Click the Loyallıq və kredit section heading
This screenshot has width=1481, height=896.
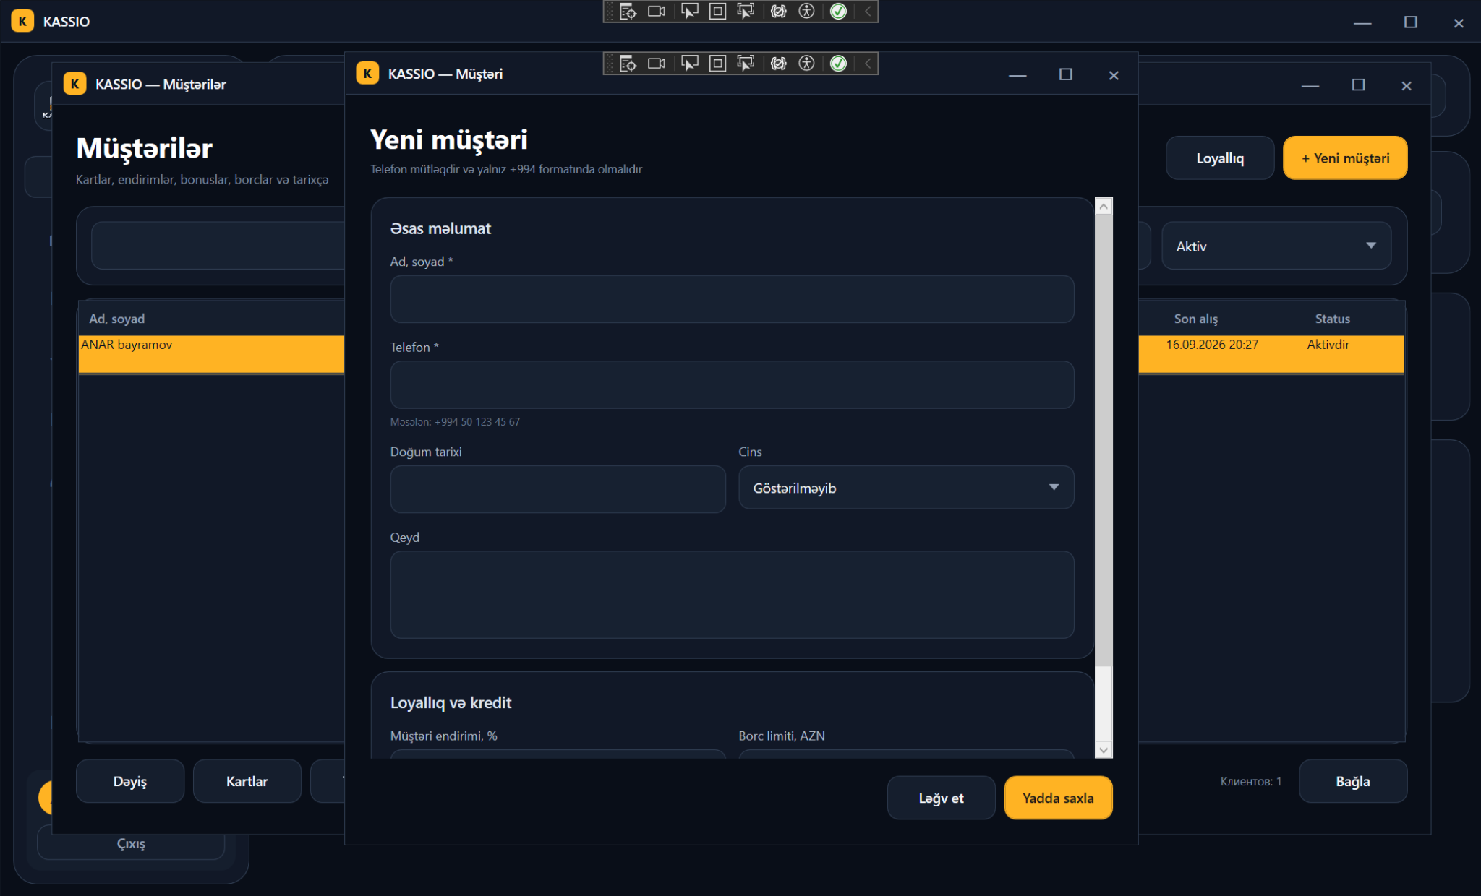(x=451, y=702)
